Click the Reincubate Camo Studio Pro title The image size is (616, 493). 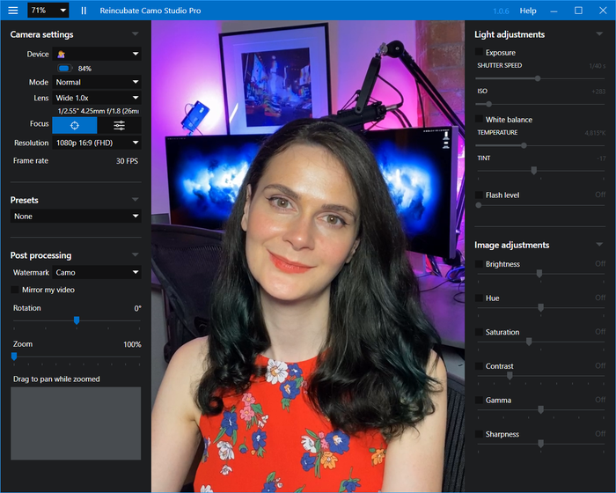150,11
